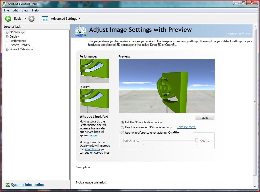
Task: Click the Adjust Image Settings header icon
Action: point(80,31)
